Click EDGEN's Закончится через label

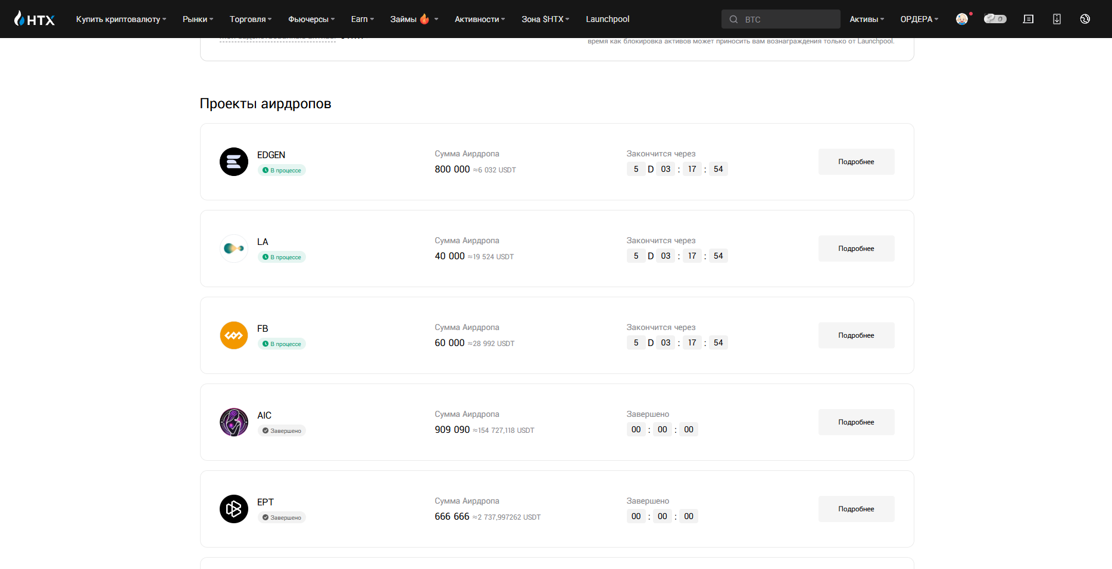pos(661,153)
